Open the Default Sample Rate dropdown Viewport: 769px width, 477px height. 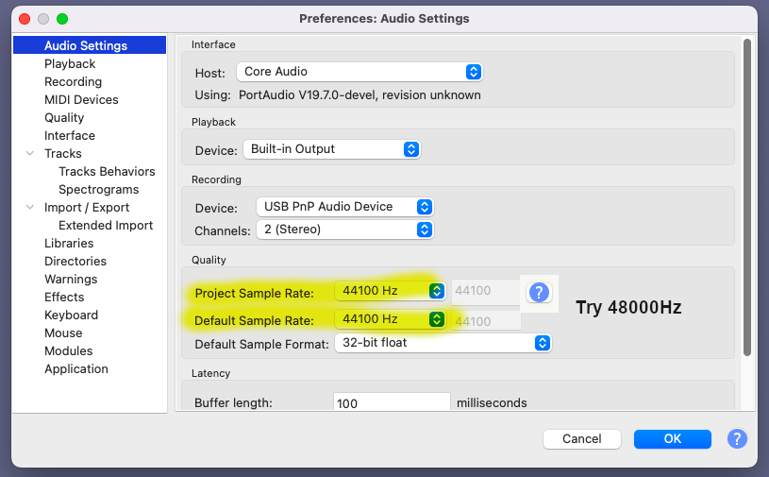point(390,319)
